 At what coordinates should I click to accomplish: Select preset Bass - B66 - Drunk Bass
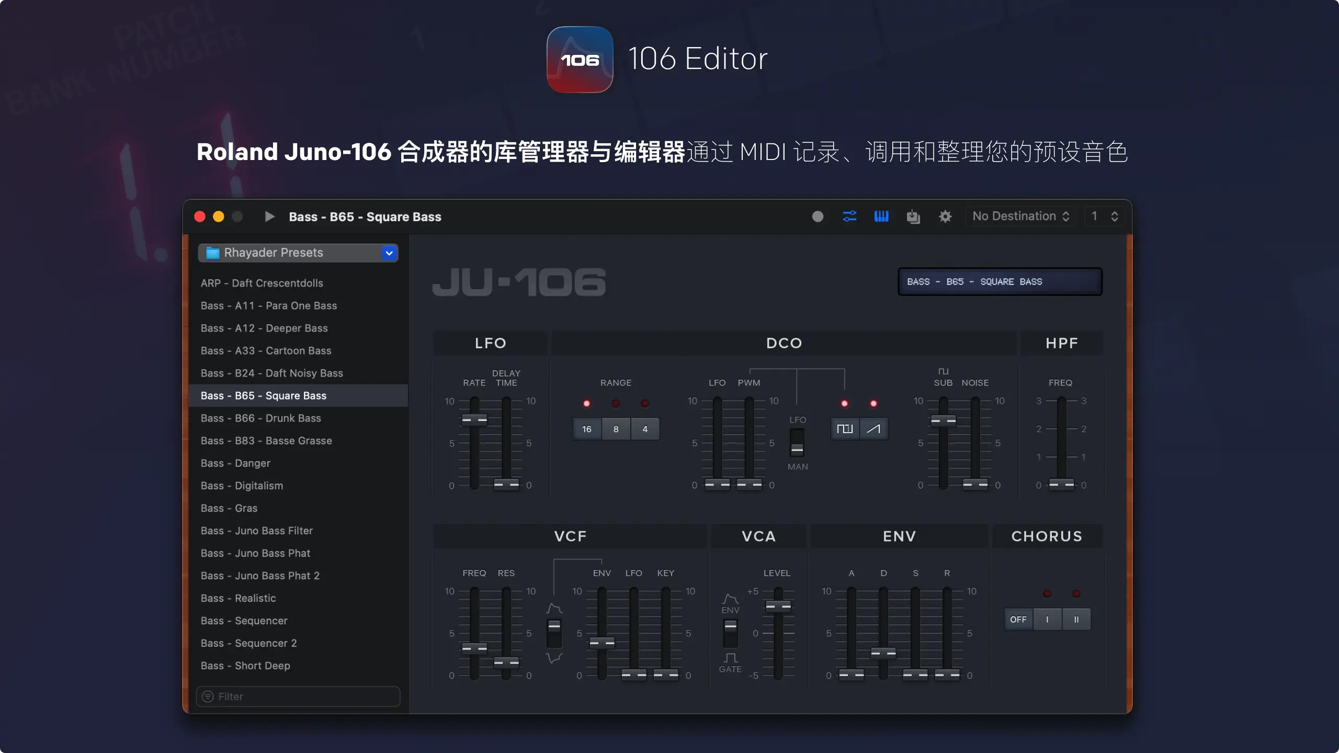coord(261,418)
